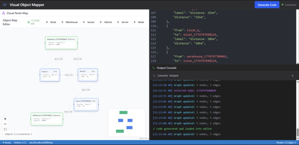The height and width of the screenshot is (145, 299).
Task: Add a new Server object
Action: (x=123, y=22)
